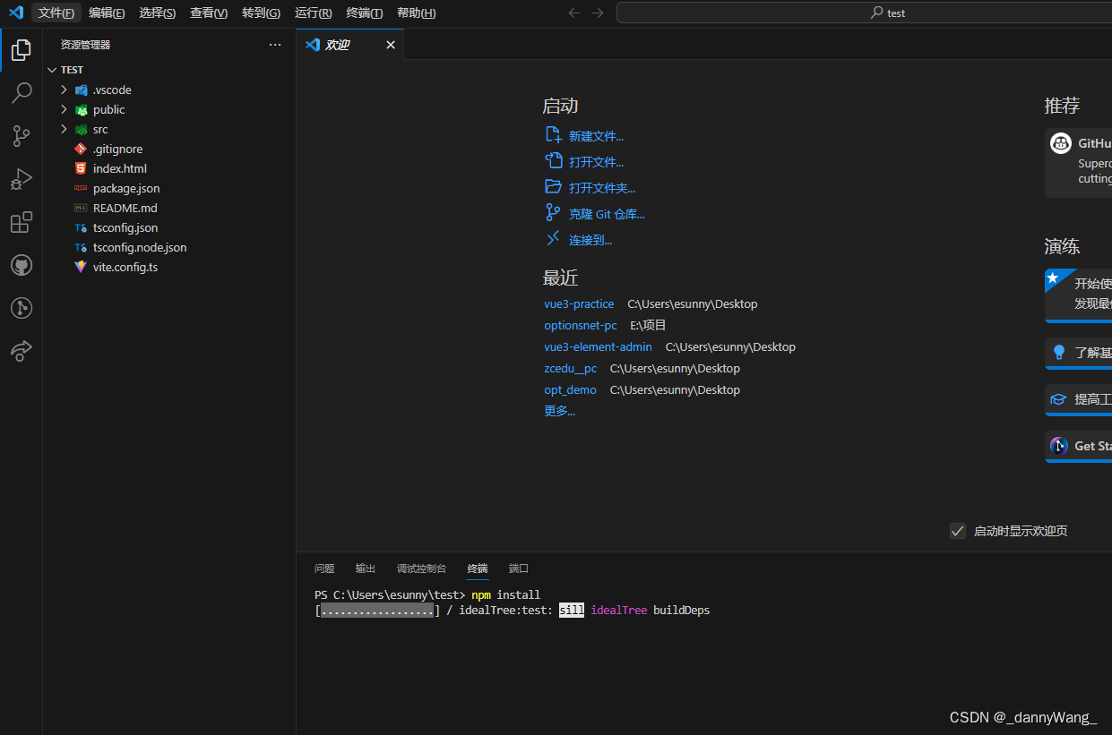
Task: Expand the src folder
Action: [x=64, y=129]
